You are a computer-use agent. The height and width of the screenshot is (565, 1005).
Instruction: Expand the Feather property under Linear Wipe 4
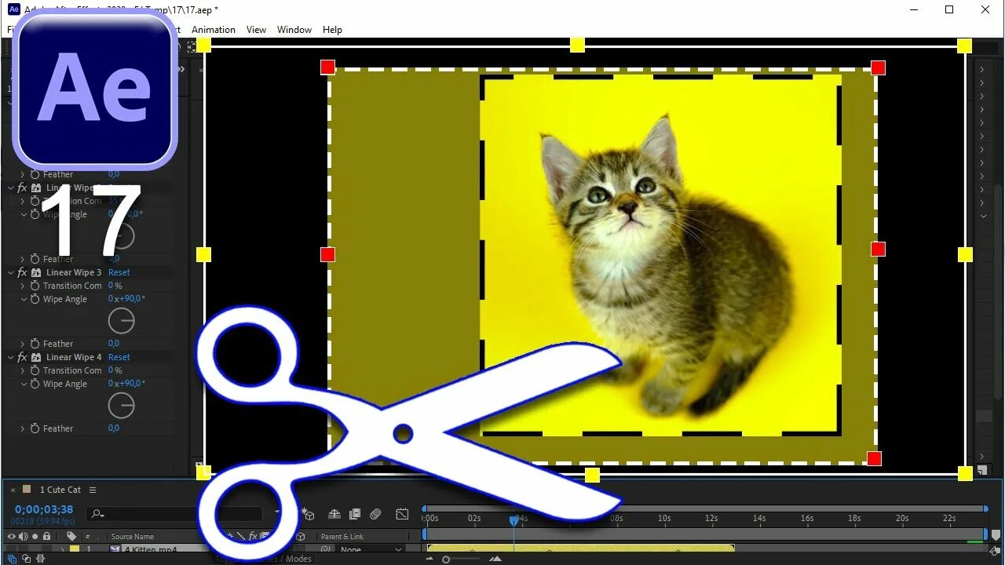23,428
